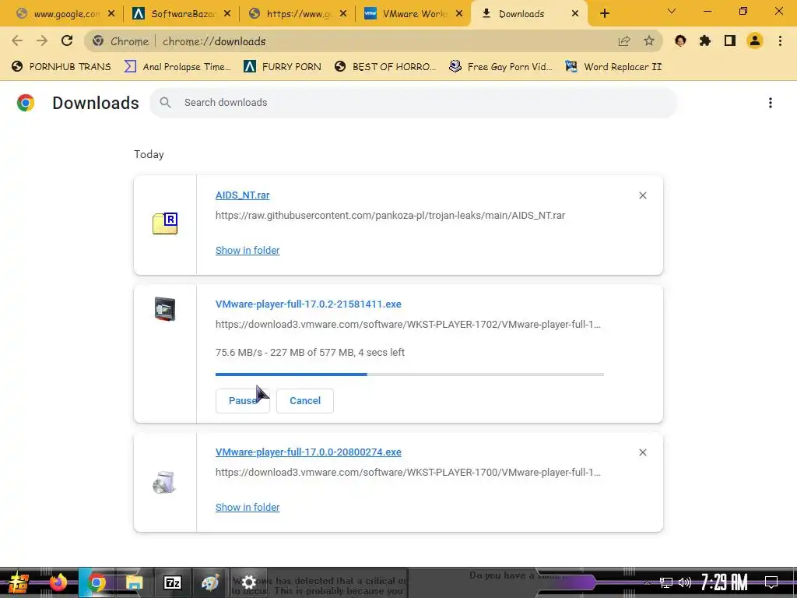Click the search magnifier icon in downloads
Screen dimensions: 797x598
pos(165,103)
